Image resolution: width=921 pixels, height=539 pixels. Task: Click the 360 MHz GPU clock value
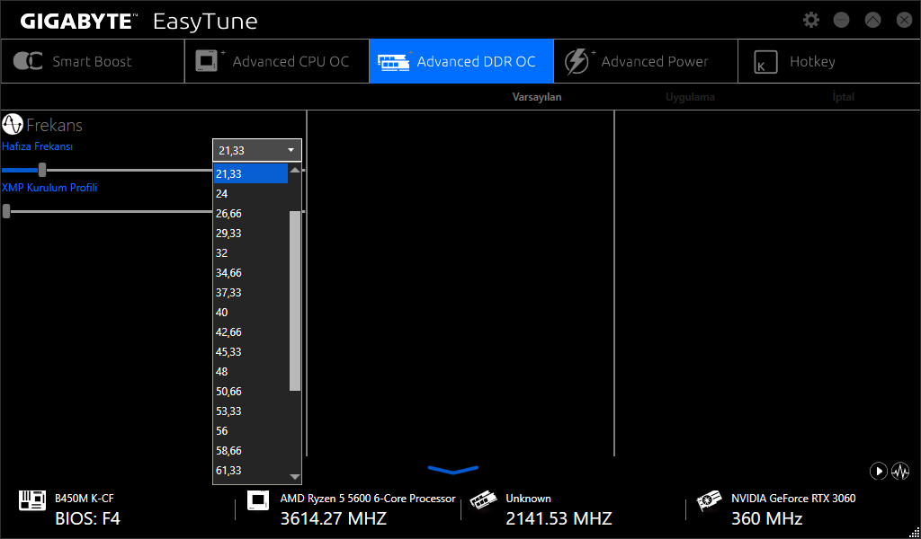point(766,518)
